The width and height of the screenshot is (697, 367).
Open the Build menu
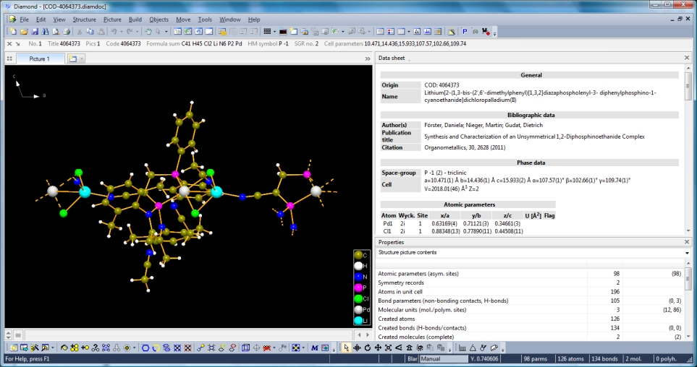click(135, 20)
